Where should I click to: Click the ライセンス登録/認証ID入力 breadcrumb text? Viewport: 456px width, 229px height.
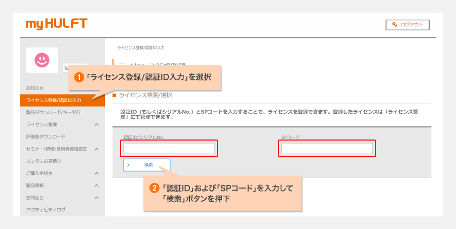140,47
